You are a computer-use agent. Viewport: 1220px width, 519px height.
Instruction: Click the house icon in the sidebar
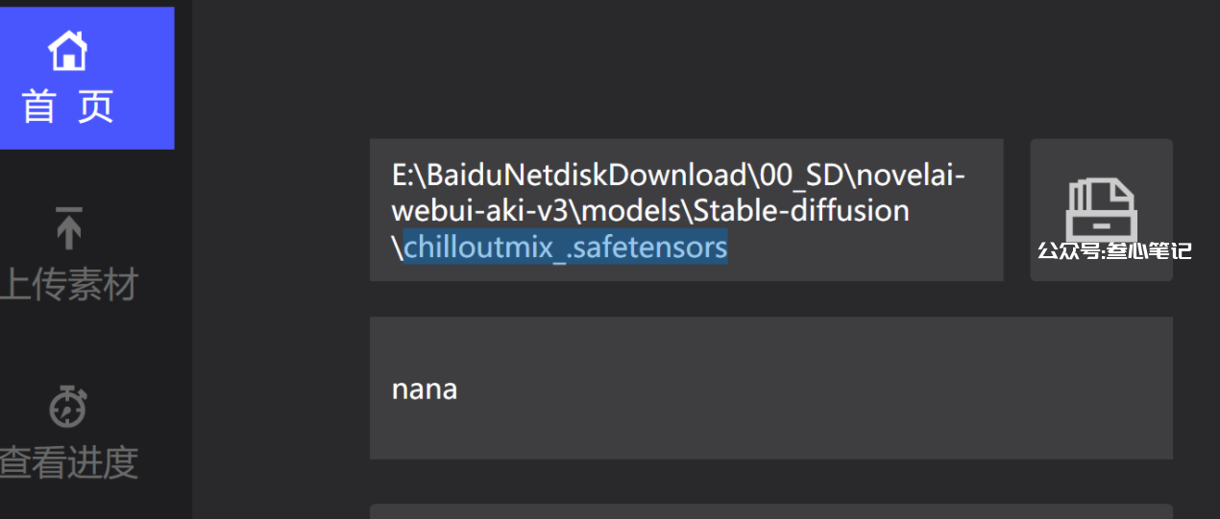click(68, 50)
